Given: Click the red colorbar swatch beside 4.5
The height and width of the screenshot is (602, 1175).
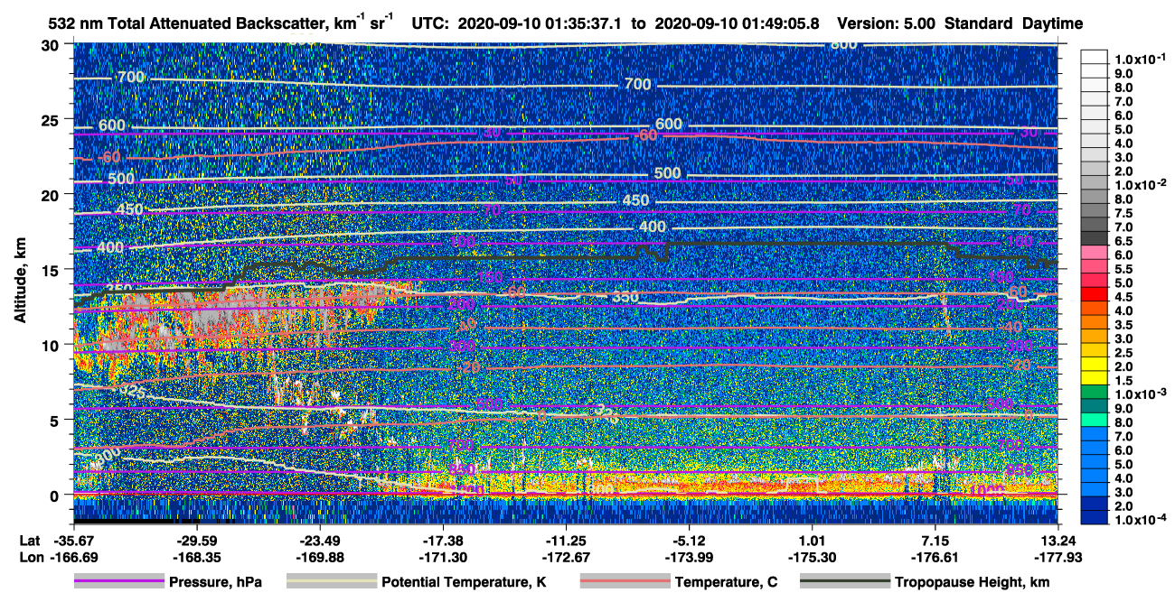Looking at the screenshot, I should click(x=1095, y=296).
